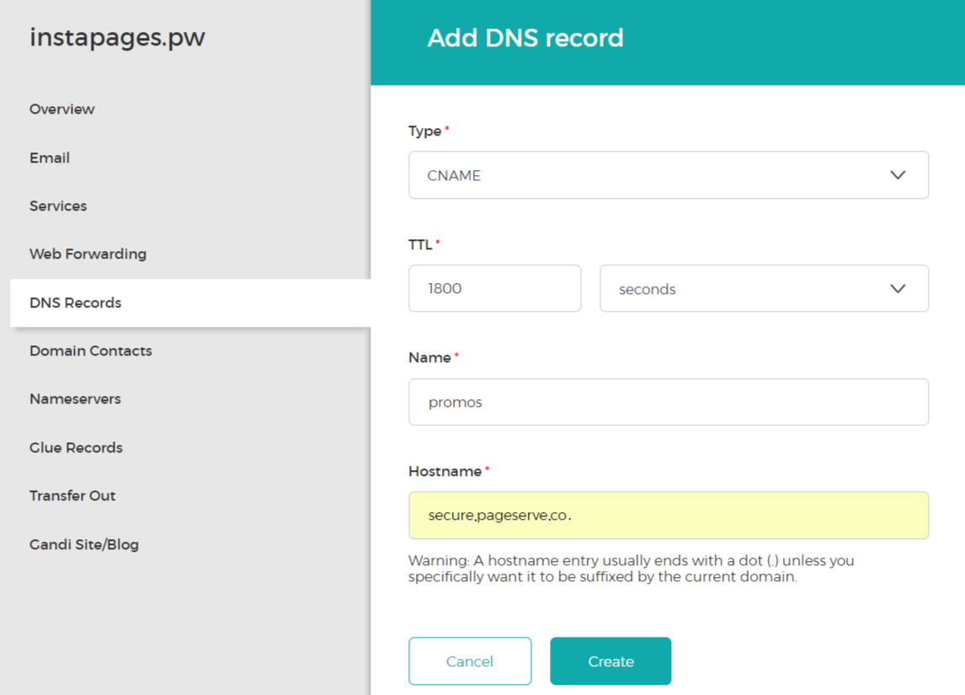Image resolution: width=965 pixels, height=695 pixels.
Task: Expand the TTL seconds unit dropdown
Action: pos(763,289)
